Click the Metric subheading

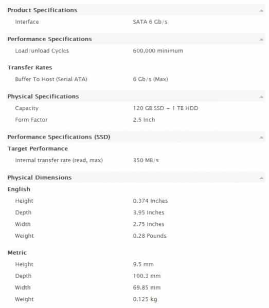17,253
